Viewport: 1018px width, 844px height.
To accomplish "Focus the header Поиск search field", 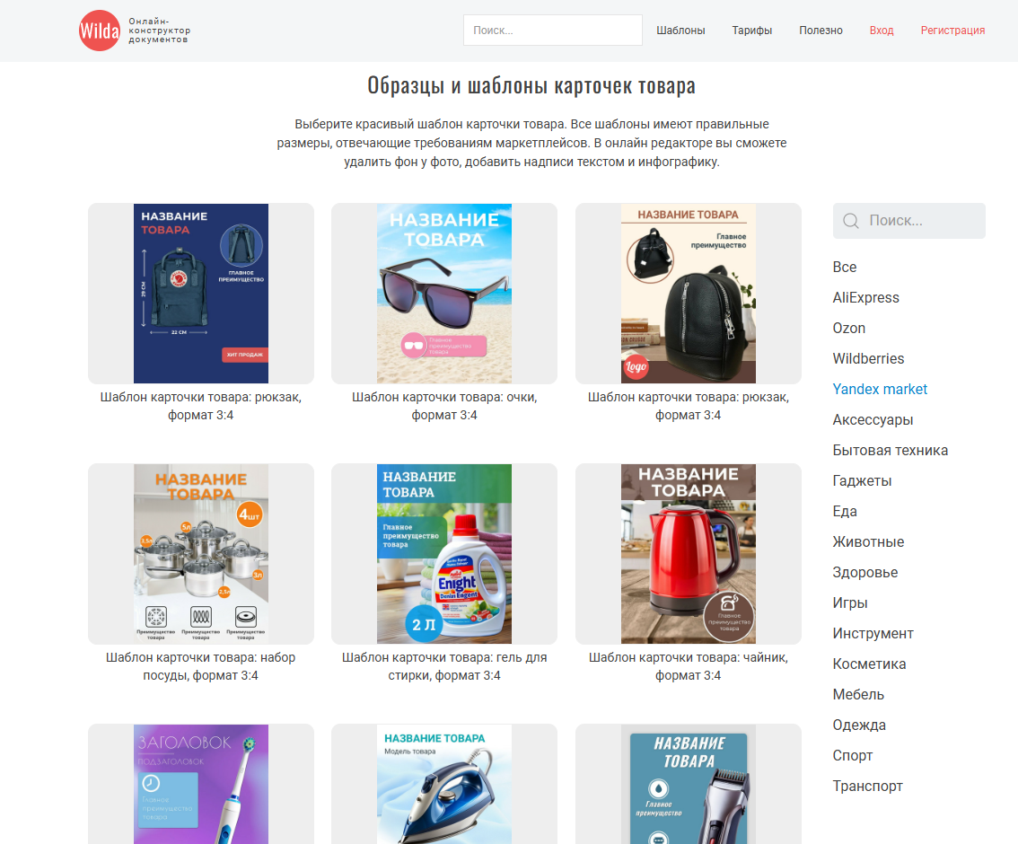I will tap(552, 31).
